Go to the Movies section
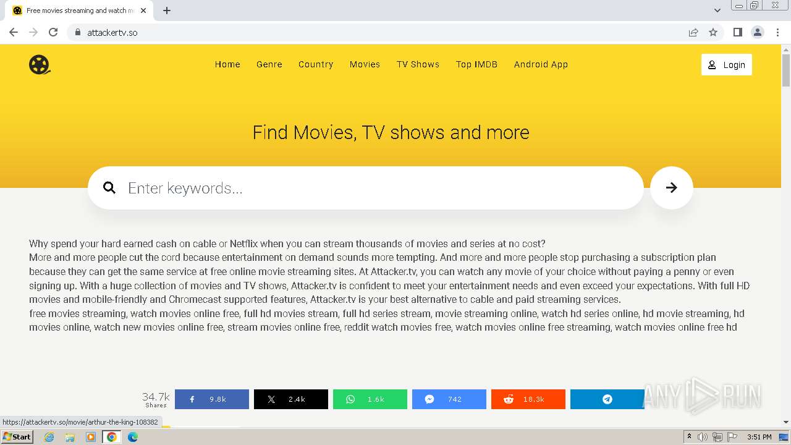This screenshot has width=791, height=445. [365, 64]
